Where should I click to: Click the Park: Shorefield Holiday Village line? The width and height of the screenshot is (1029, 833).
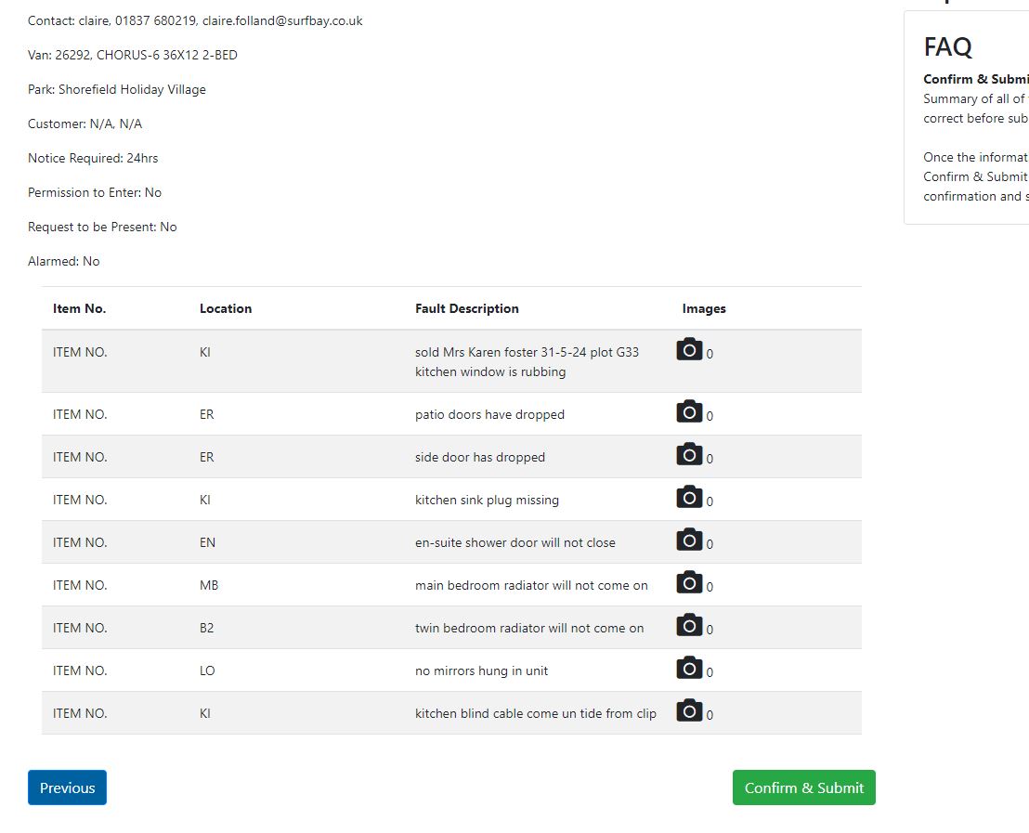[x=117, y=89]
